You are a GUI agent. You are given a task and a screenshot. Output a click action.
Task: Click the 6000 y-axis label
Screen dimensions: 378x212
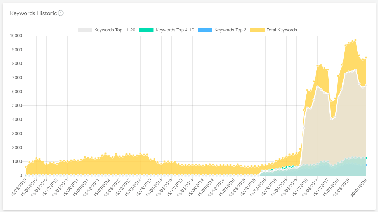pyautogui.click(x=17, y=92)
